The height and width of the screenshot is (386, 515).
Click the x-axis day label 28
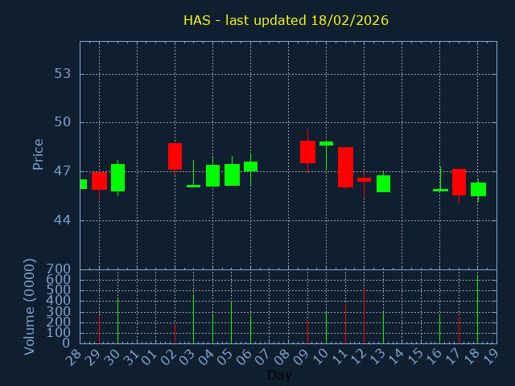pyautogui.click(x=73, y=357)
